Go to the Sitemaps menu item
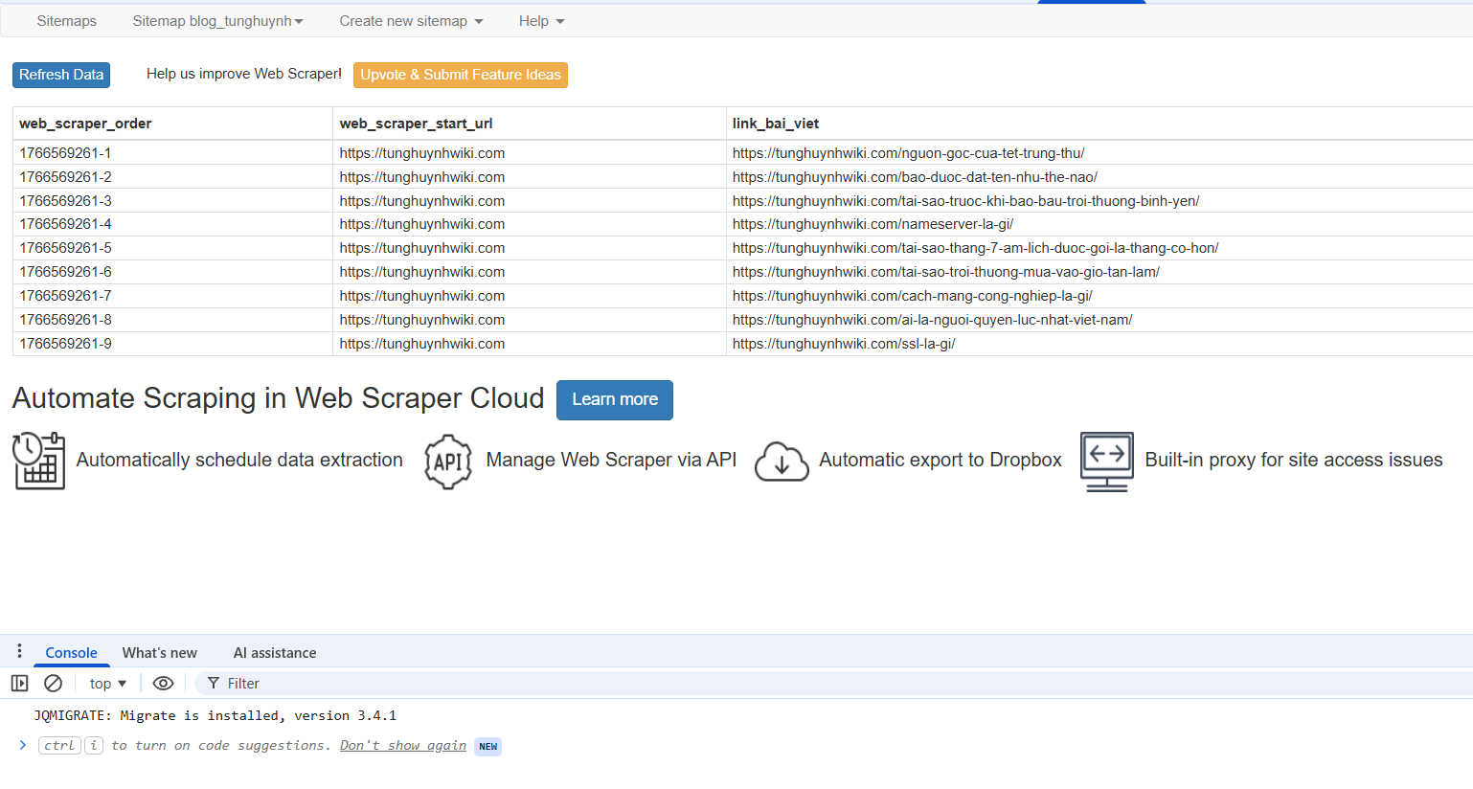 click(66, 21)
